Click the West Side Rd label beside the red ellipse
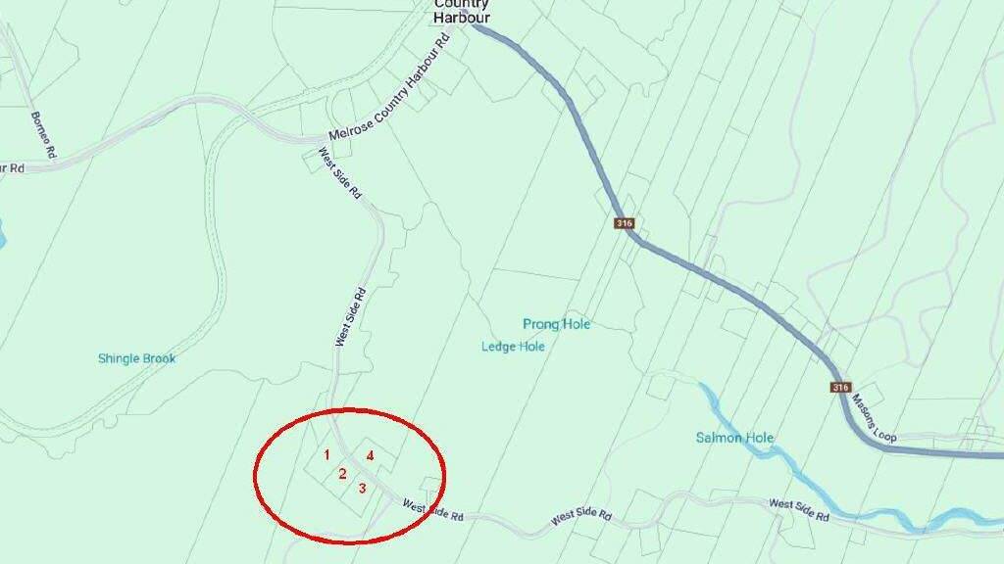The height and width of the screenshot is (564, 1004). [x=432, y=510]
